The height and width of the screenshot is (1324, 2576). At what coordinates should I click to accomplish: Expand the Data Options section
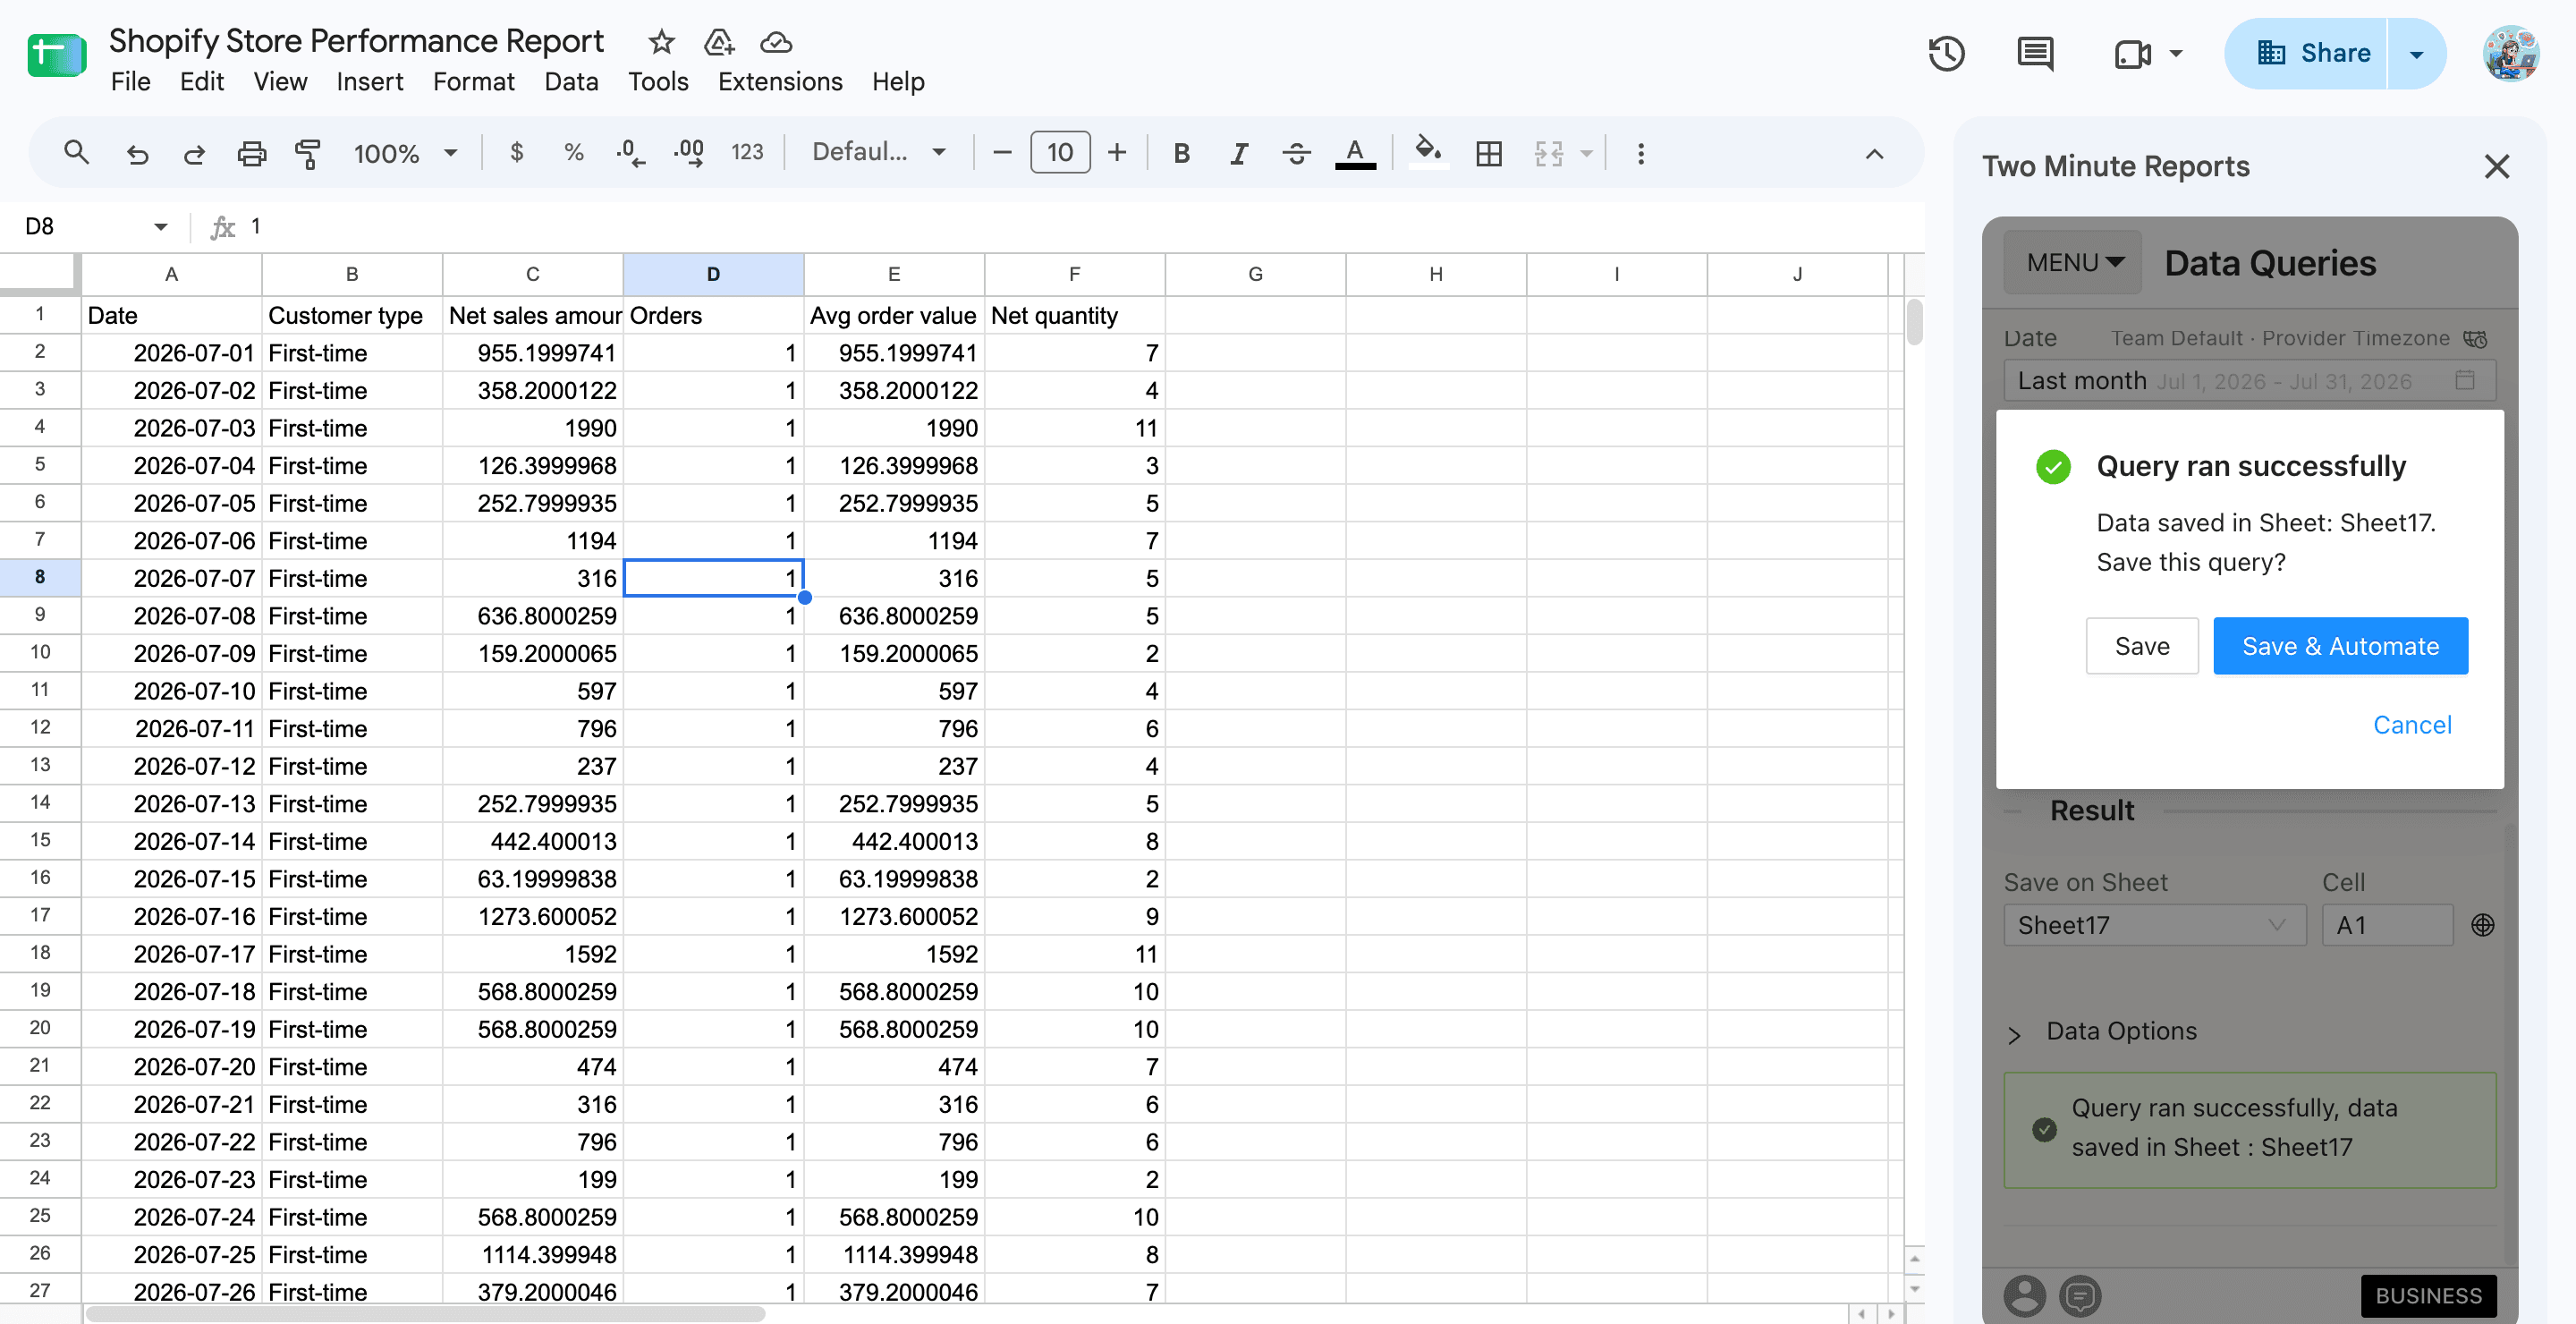[2100, 1031]
